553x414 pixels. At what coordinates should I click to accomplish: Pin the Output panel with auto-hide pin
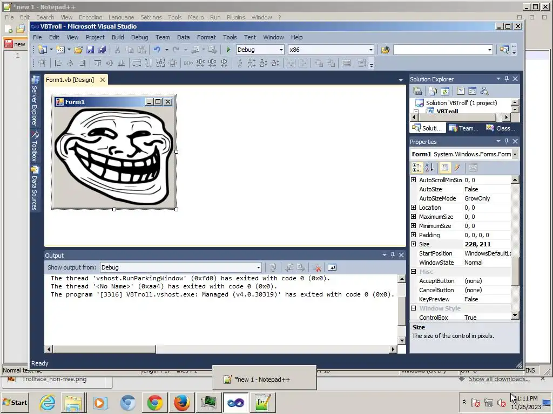click(393, 255)
